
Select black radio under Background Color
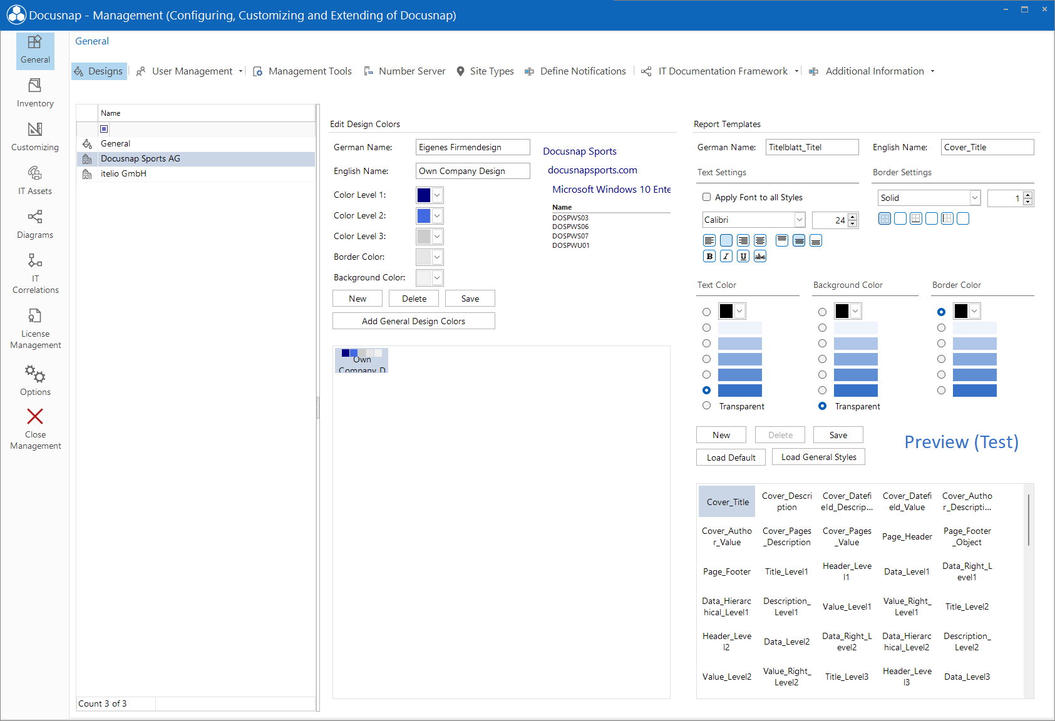coord(823,312)
